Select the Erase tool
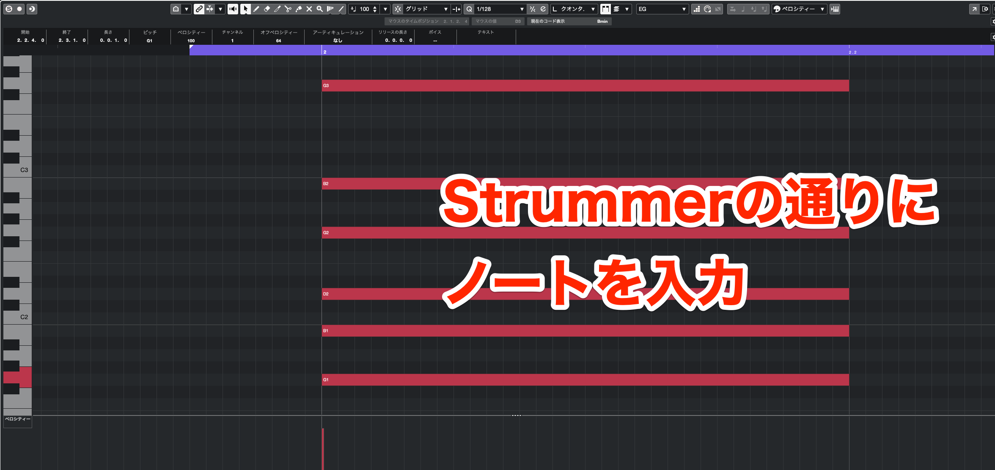 267,9
